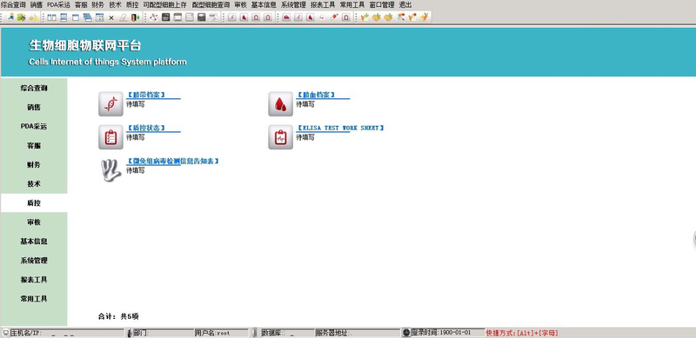Open the 脐带档案 DNA icon
696x338 pixels.
coord(110,103)
